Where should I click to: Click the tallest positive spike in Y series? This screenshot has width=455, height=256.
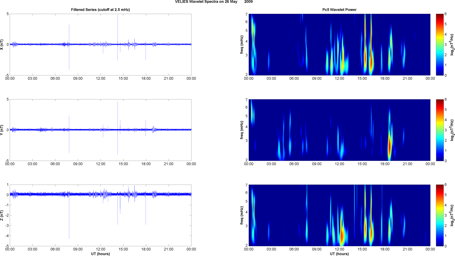click(117, 115)
